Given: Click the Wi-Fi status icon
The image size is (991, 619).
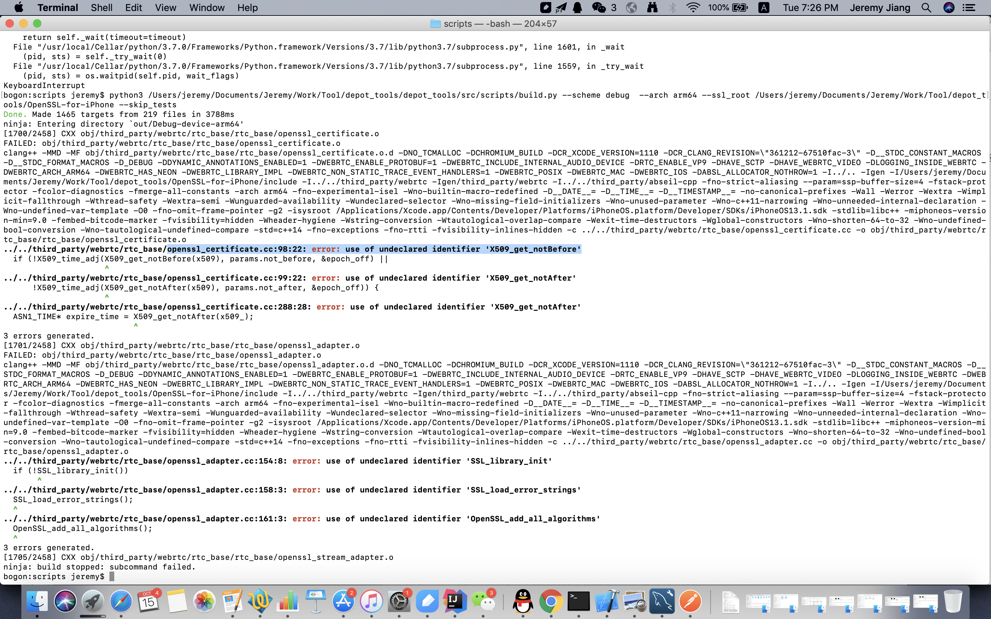Looking at the screenshot, I should [x=693, y=8].
